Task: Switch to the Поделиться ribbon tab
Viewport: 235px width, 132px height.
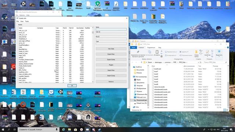Action: 151,47
